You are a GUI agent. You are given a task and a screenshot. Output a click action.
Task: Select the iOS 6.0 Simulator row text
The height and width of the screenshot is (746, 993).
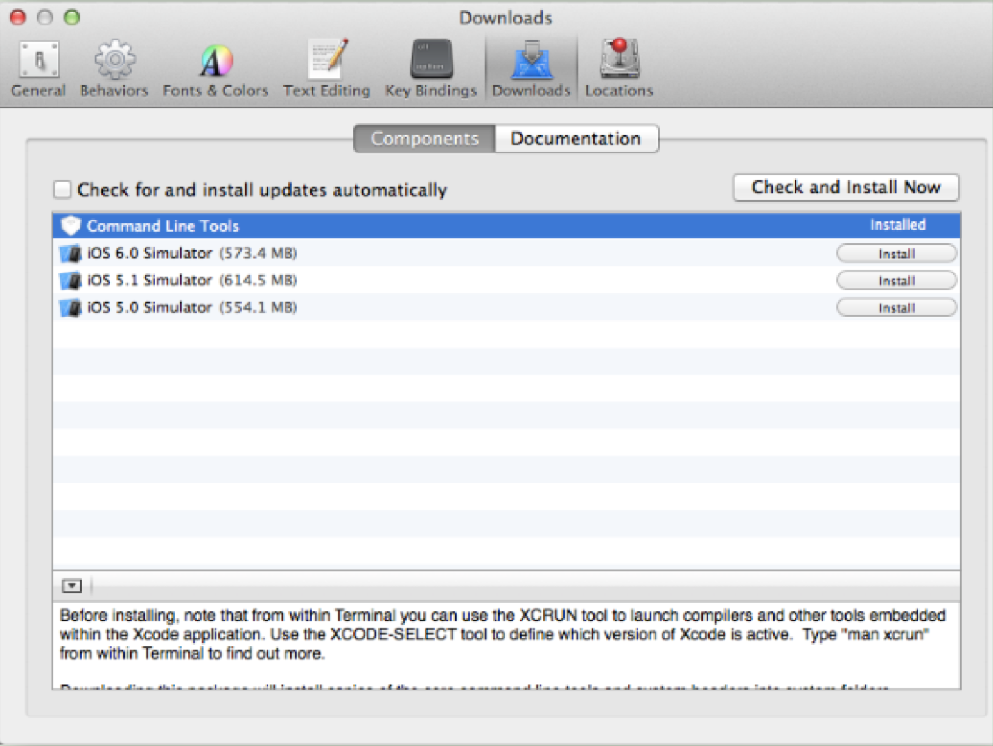(192, 253)
